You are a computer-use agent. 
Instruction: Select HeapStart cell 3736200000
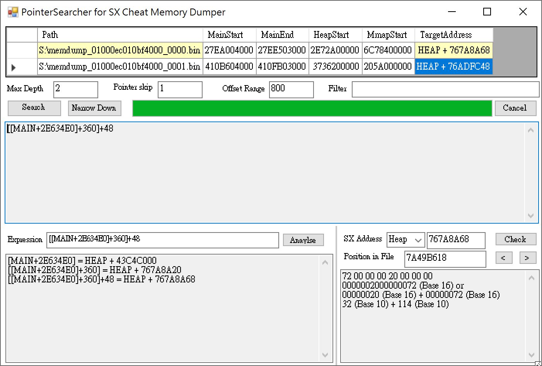336,67
